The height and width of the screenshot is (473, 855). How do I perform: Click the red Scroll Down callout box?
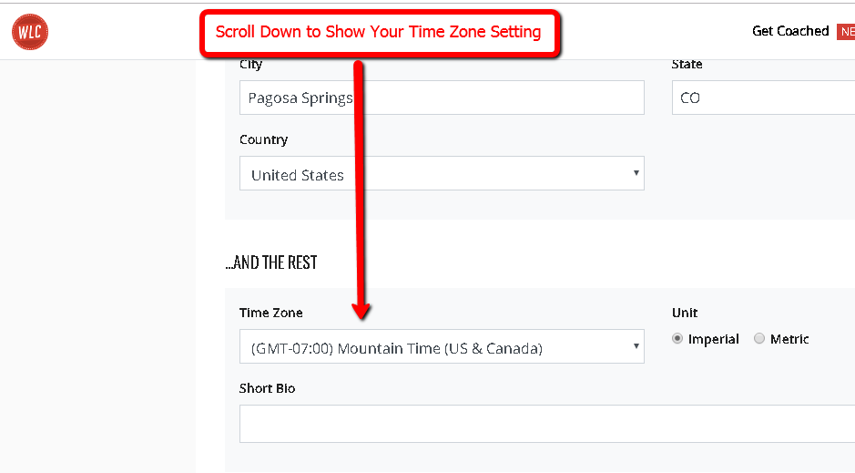380,33
